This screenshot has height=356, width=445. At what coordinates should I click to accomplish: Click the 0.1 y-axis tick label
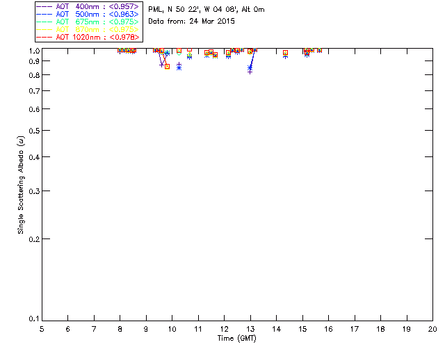[35, 319]
